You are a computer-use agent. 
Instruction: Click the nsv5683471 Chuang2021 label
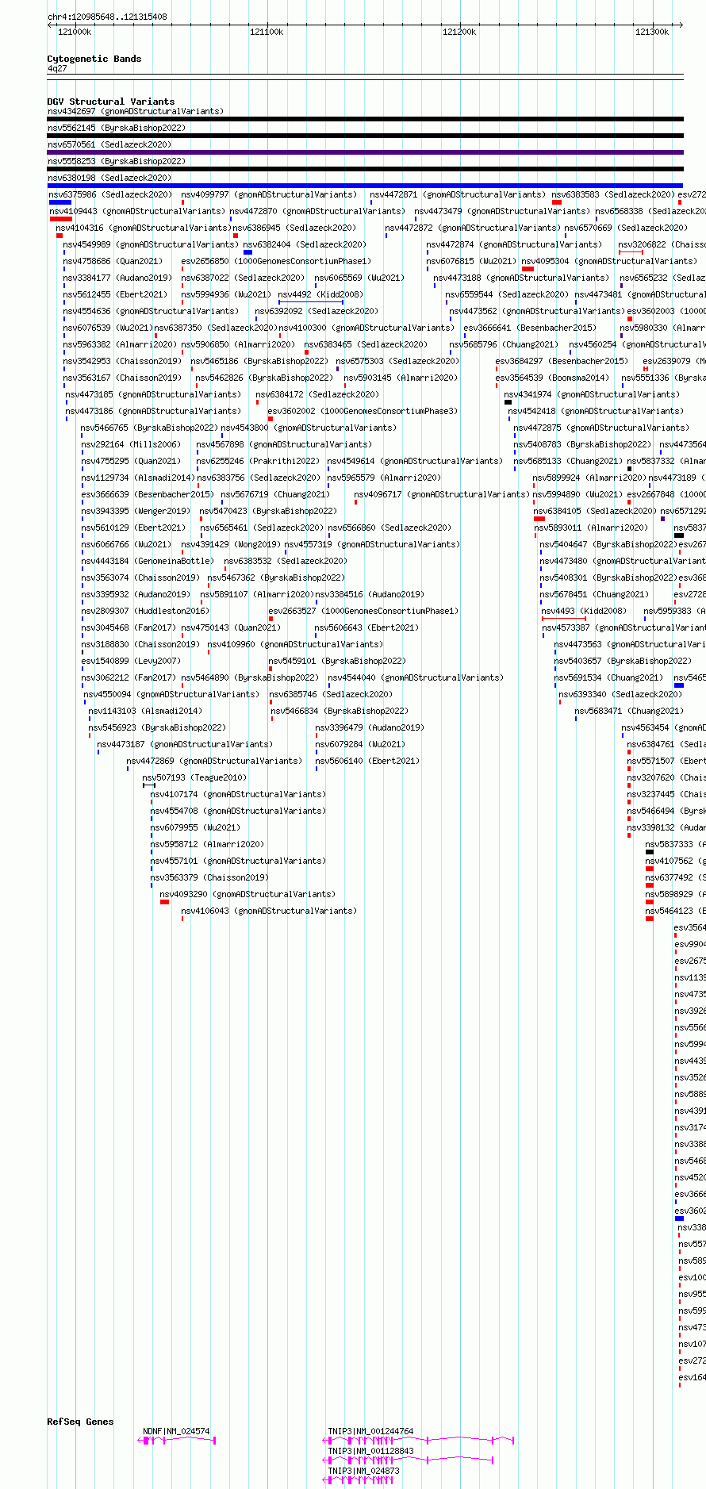click(x=629, y=711)
